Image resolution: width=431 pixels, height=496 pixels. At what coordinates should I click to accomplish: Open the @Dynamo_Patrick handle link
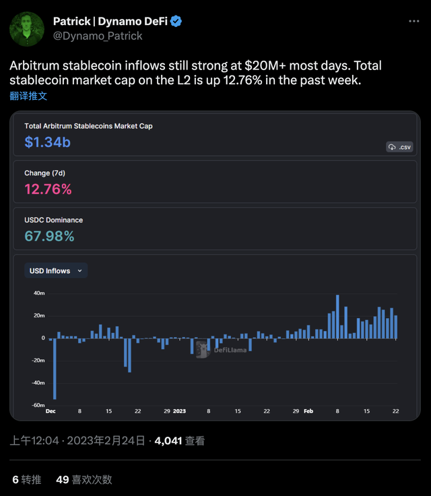point(98,36)
